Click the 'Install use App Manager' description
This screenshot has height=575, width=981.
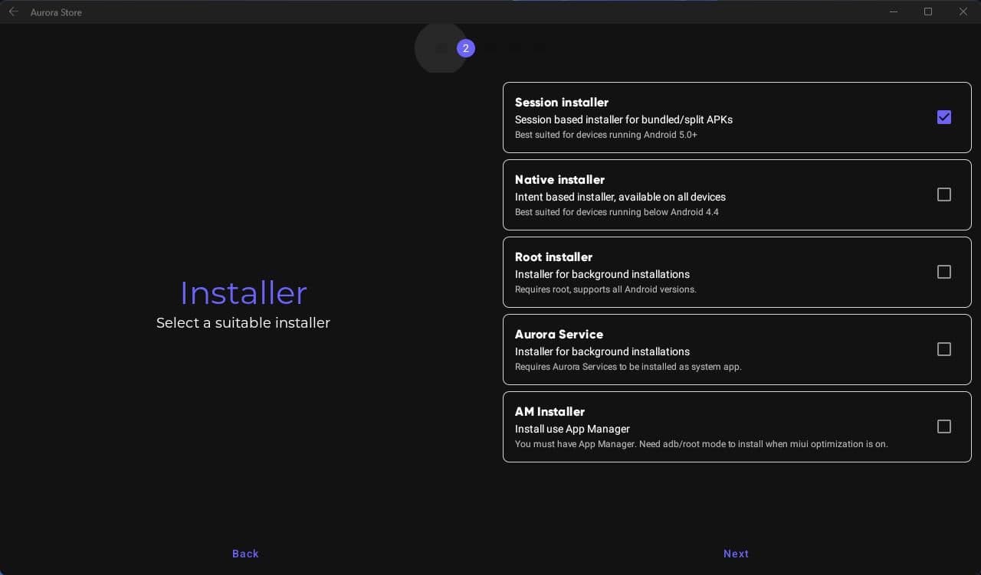point(572,429)
